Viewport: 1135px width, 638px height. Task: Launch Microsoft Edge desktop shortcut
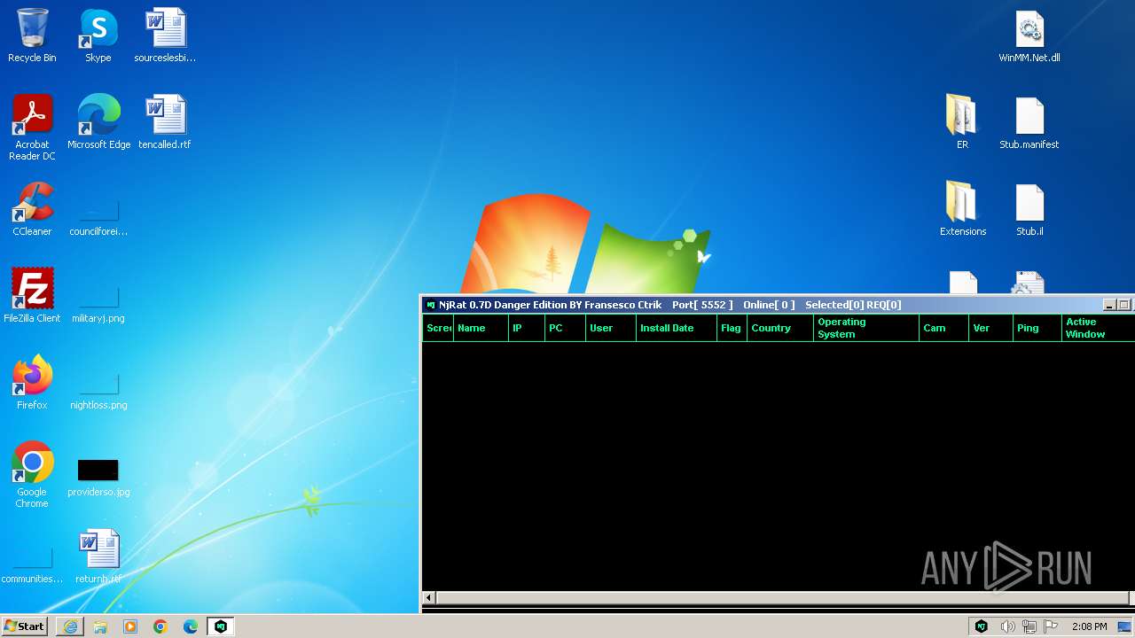[98, 123]
